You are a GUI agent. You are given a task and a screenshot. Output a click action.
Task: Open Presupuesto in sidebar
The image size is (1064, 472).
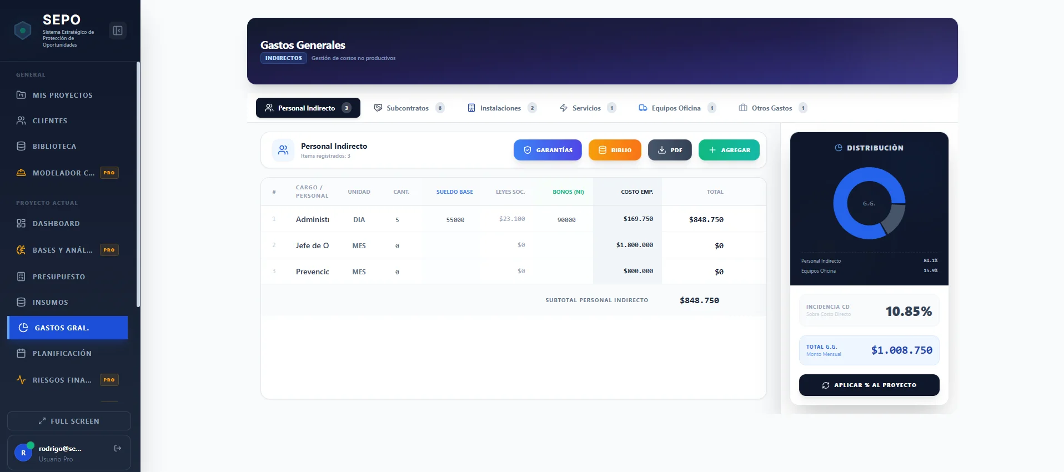click(59, 277)
